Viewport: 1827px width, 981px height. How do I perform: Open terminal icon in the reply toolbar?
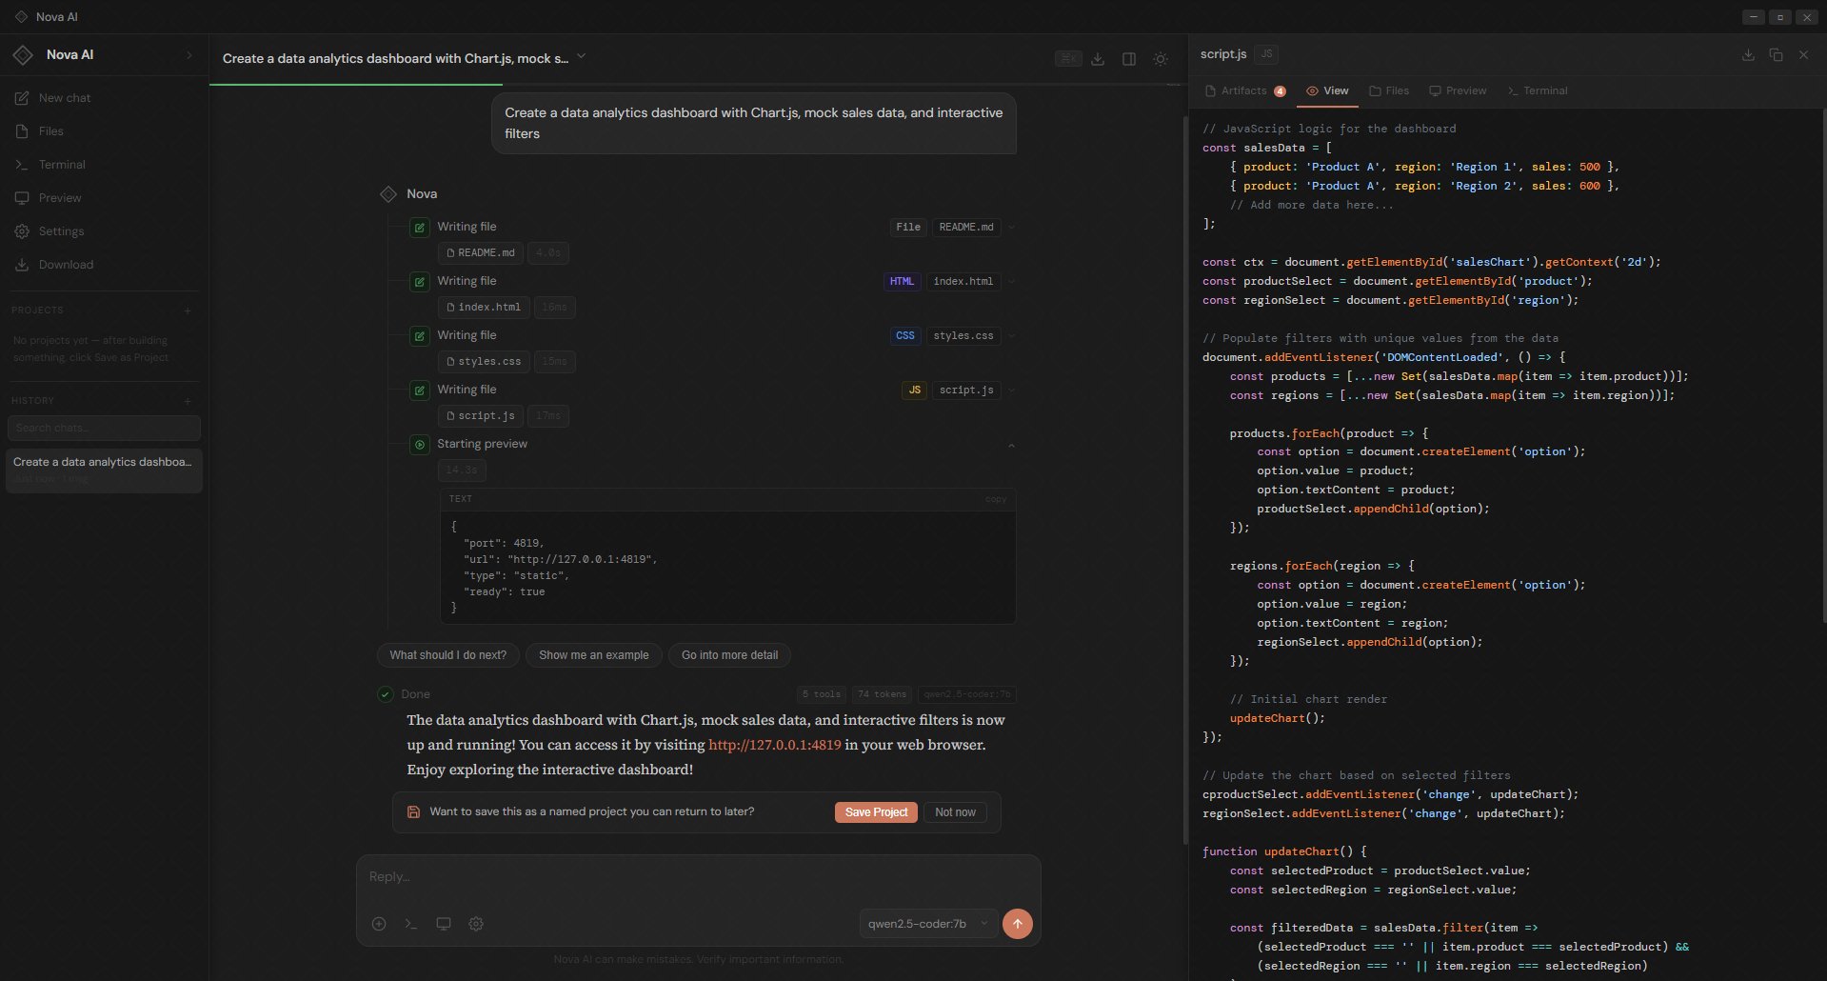(x=411, y=924)
